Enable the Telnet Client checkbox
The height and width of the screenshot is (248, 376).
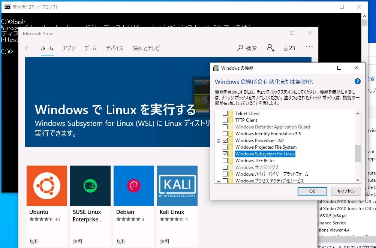(225, 114)
